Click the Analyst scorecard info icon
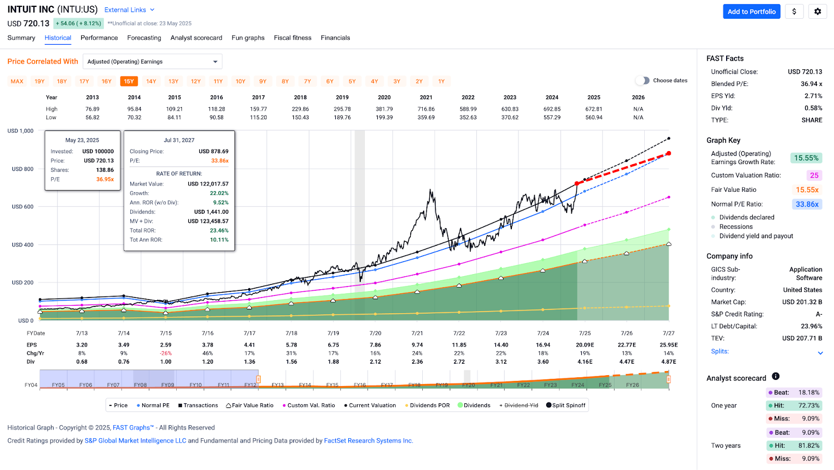834x470 pixels. [776, 376]
